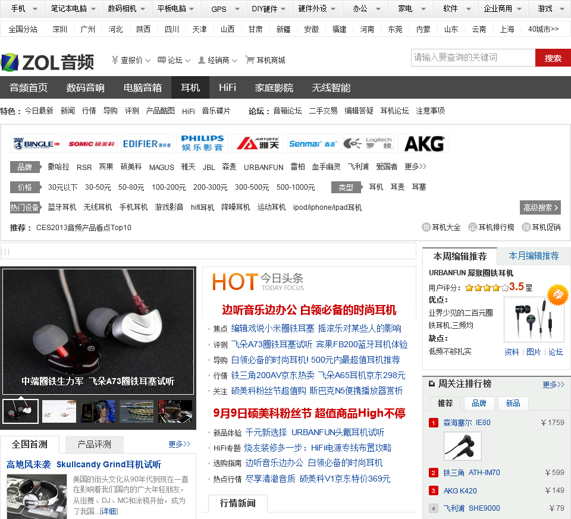Open 家庭影院 navigation section
This screenshot has width=571, height=519.
274,87
